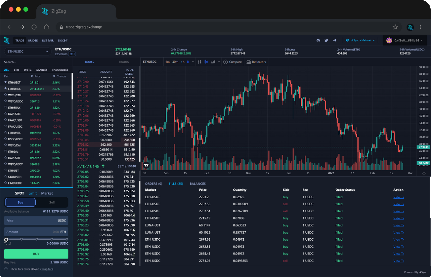Open the Twitter link icon
This screenshot has width=431, height=277.
[x=326, y=40]
